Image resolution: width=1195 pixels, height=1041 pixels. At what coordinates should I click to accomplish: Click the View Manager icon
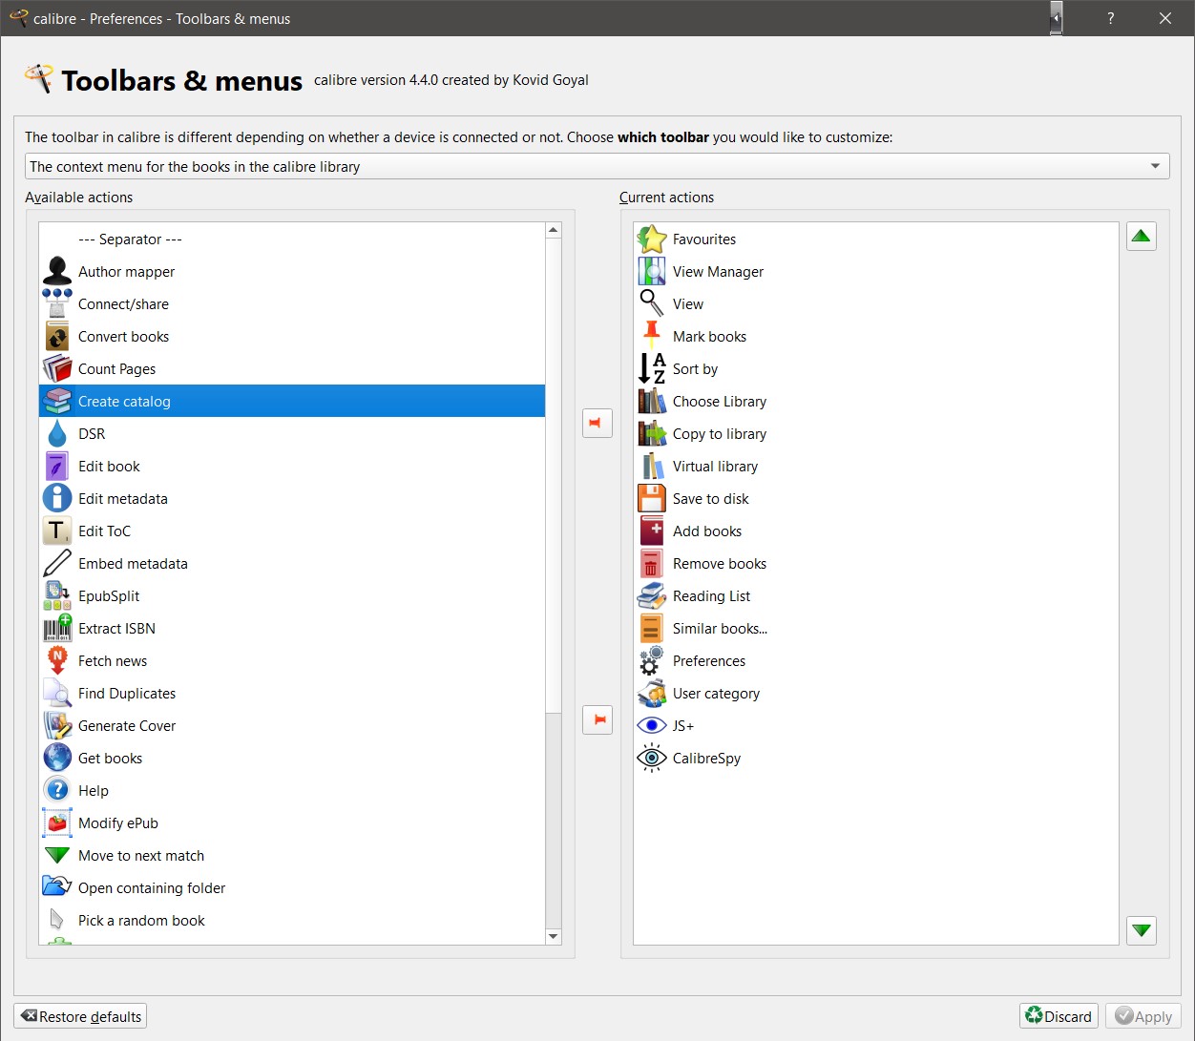point(652,271)
